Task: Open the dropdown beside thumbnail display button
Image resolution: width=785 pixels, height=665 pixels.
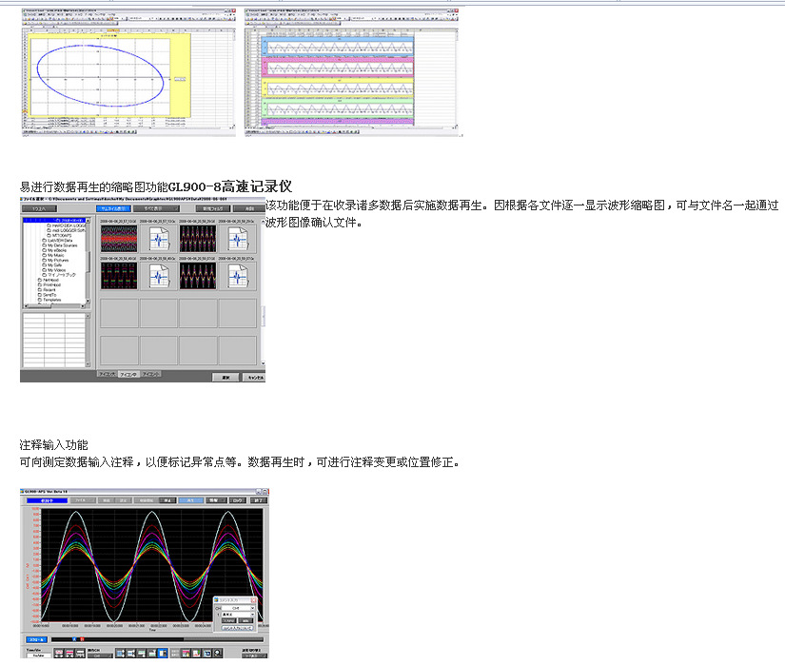Action: pos(156,208)
